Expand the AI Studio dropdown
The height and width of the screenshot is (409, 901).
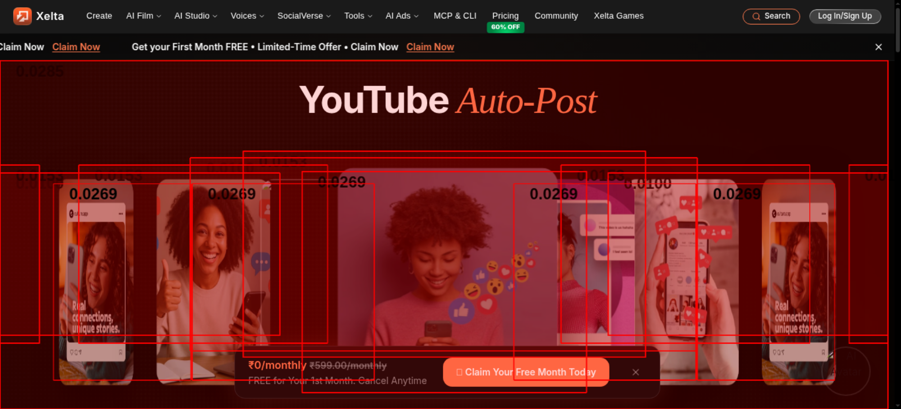[196, 16]
